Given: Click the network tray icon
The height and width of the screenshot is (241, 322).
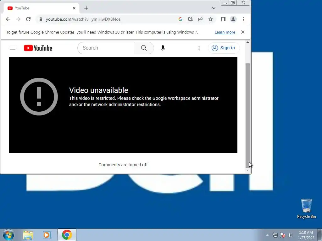Looking at the screenshot, I should click(x=275, y=235).
